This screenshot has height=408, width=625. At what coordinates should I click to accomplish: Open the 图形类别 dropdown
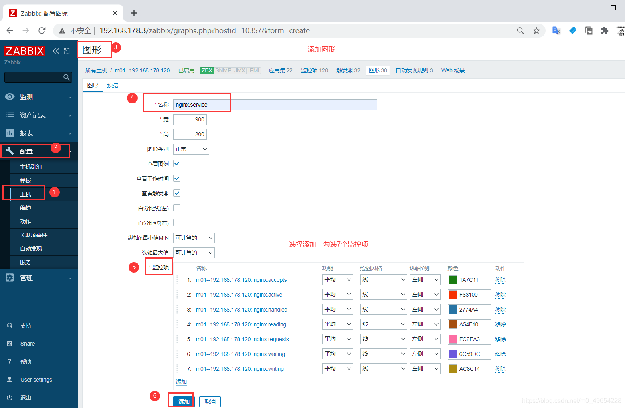(191, 149)
